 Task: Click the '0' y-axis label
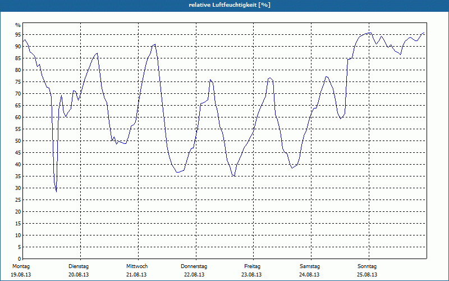point(19,259)
